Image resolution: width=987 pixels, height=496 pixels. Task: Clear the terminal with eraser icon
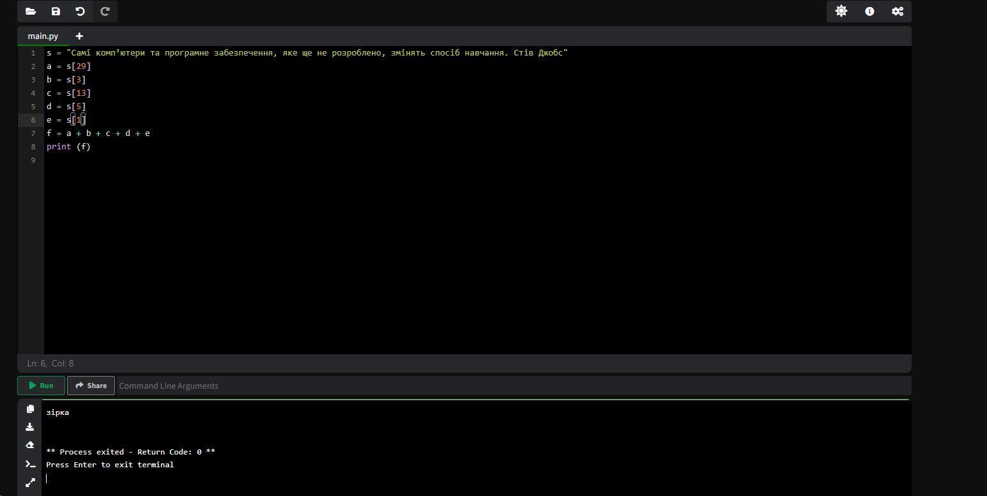30,445
